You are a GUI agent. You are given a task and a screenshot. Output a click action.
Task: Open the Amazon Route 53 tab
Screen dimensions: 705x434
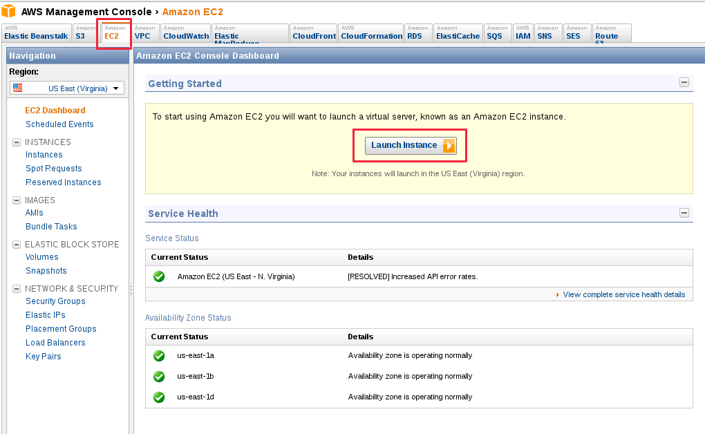pos(612,33)
